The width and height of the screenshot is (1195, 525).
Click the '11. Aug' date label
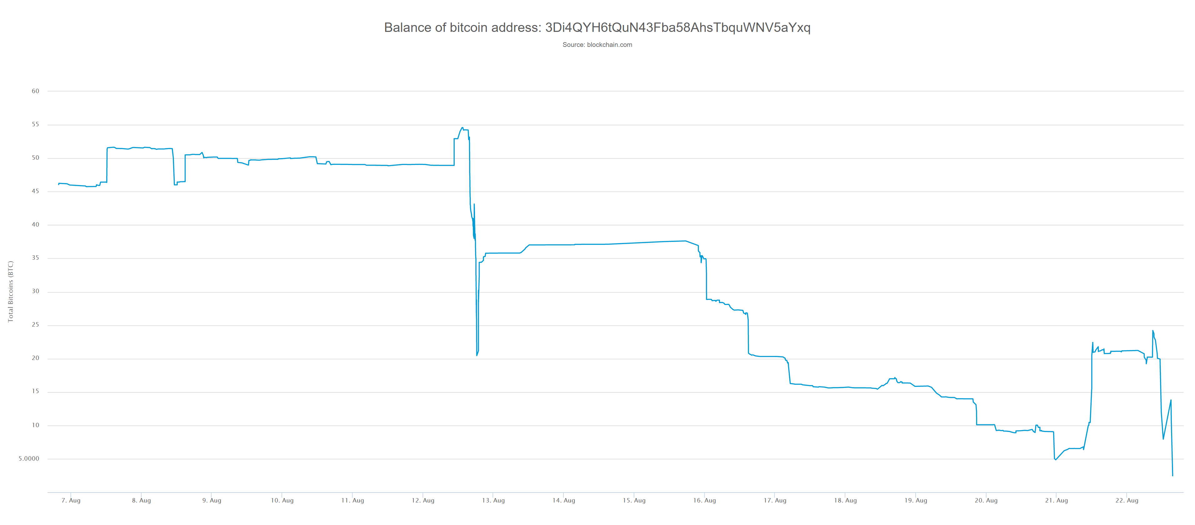[x=352, y=500]
